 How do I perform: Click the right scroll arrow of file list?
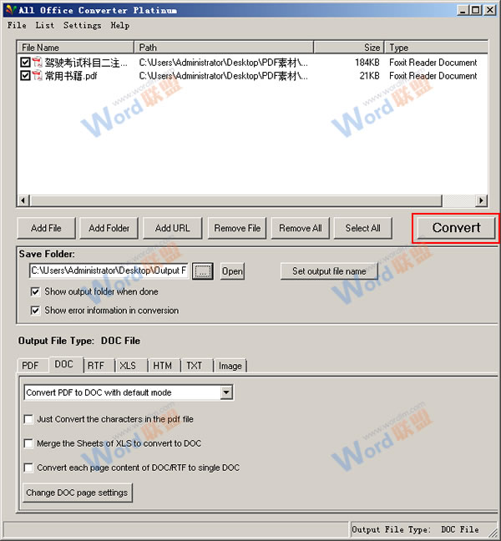tap(481, 200)
